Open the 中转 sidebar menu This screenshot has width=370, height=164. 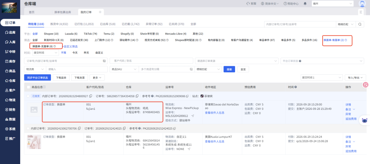[10, 52]
